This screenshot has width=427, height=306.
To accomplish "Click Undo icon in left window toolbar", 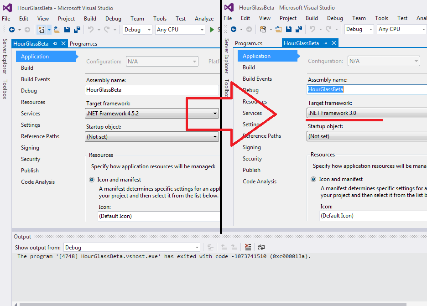I will pos(91,29).
